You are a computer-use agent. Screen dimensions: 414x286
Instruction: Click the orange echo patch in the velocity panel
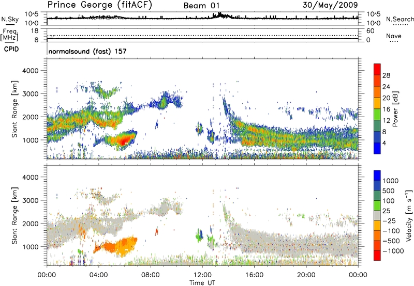pos(116,246)
